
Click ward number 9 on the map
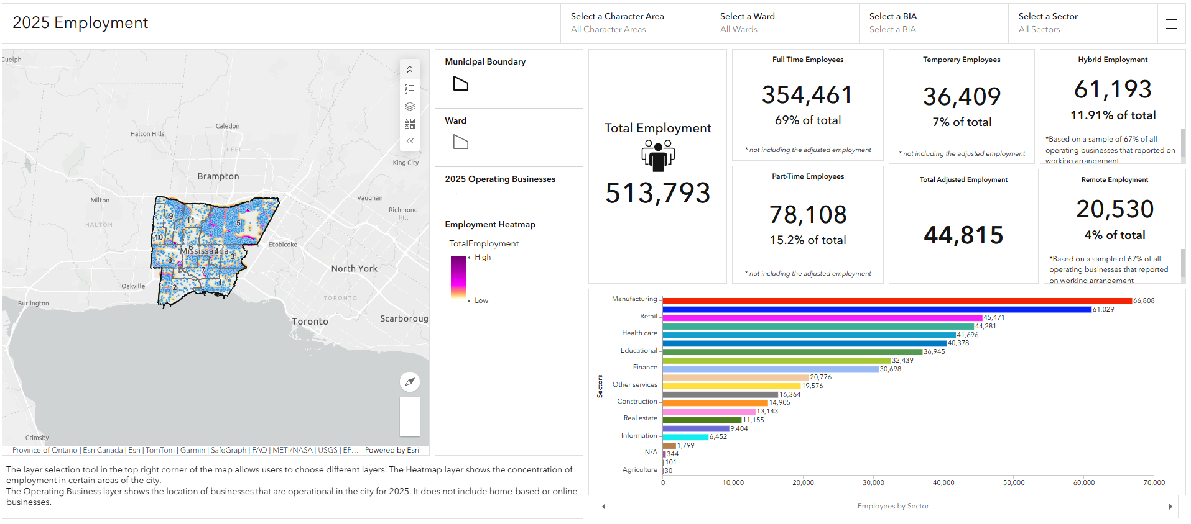(171, 216)
